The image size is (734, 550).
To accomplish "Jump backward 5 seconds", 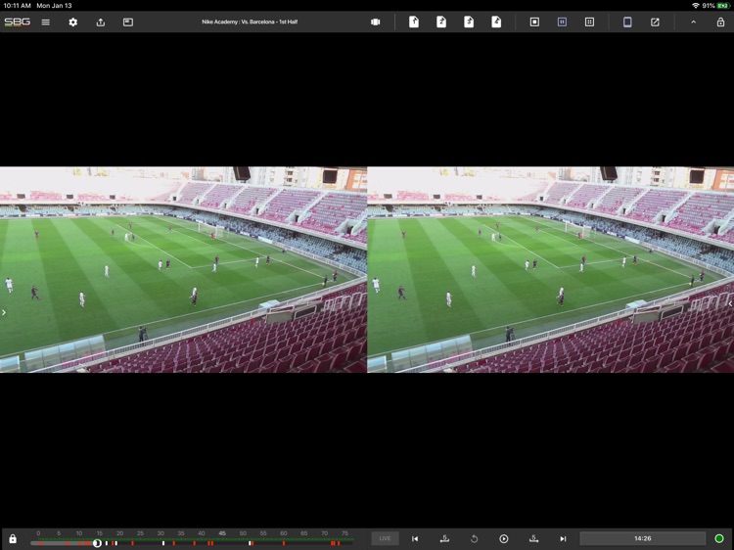I will click(x=444, y=538).
